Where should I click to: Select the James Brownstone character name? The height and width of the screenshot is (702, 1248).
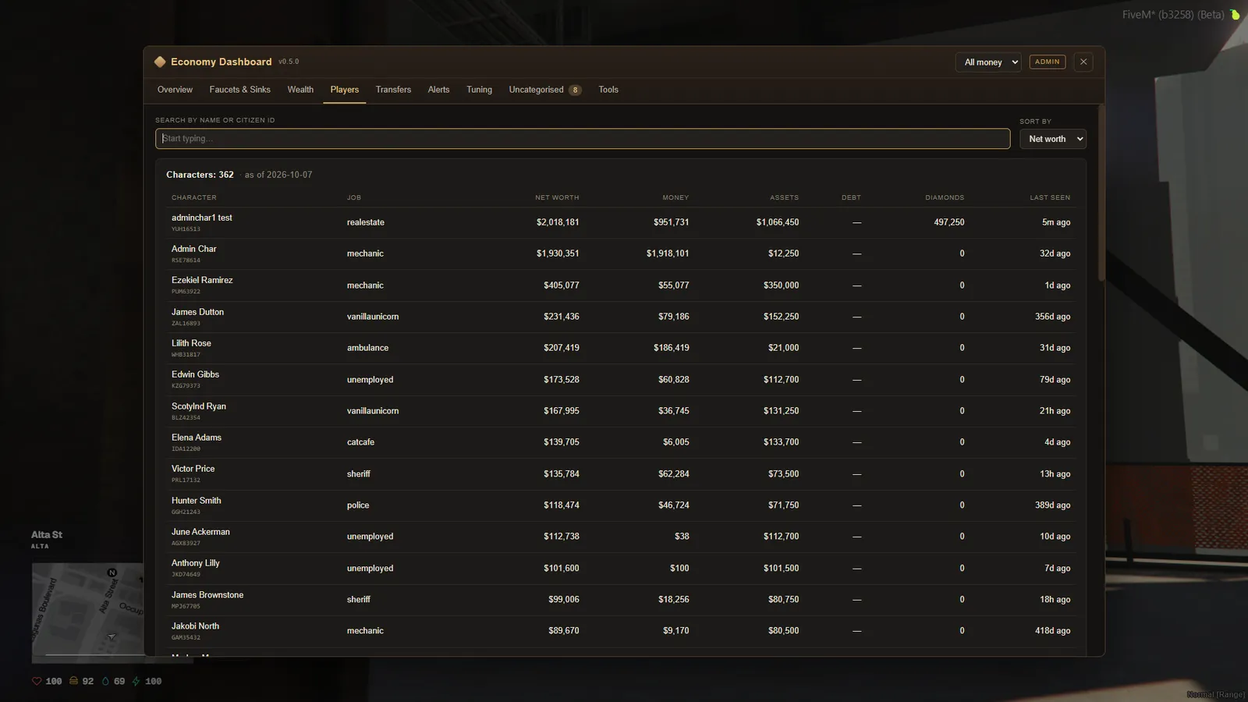[207, 595]
